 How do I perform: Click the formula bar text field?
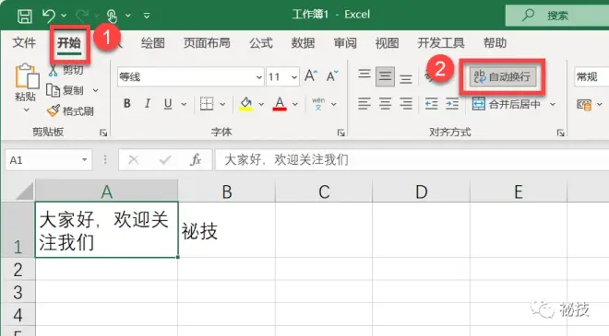412,159
